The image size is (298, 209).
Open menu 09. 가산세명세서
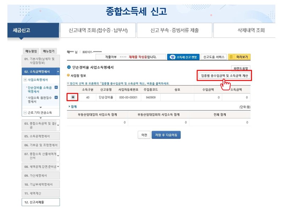[41, 176]
